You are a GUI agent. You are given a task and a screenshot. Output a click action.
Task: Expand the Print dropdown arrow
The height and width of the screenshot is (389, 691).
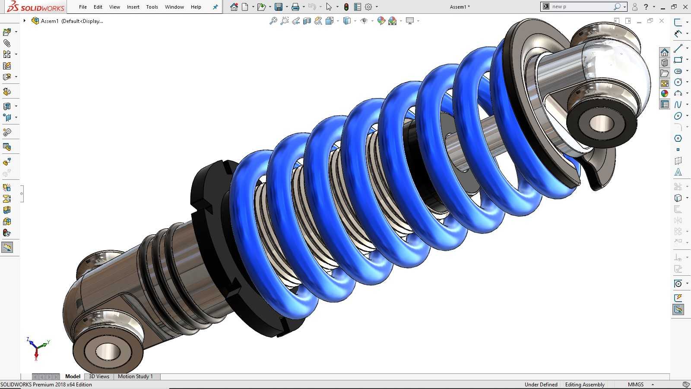[304, 7]
